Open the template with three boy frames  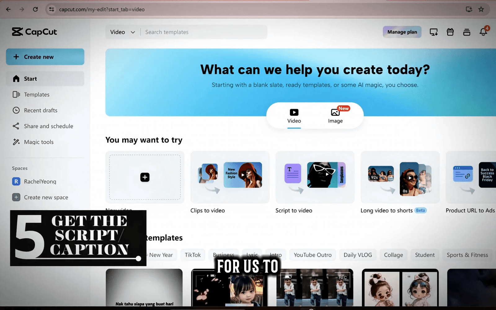click(315, 288)
